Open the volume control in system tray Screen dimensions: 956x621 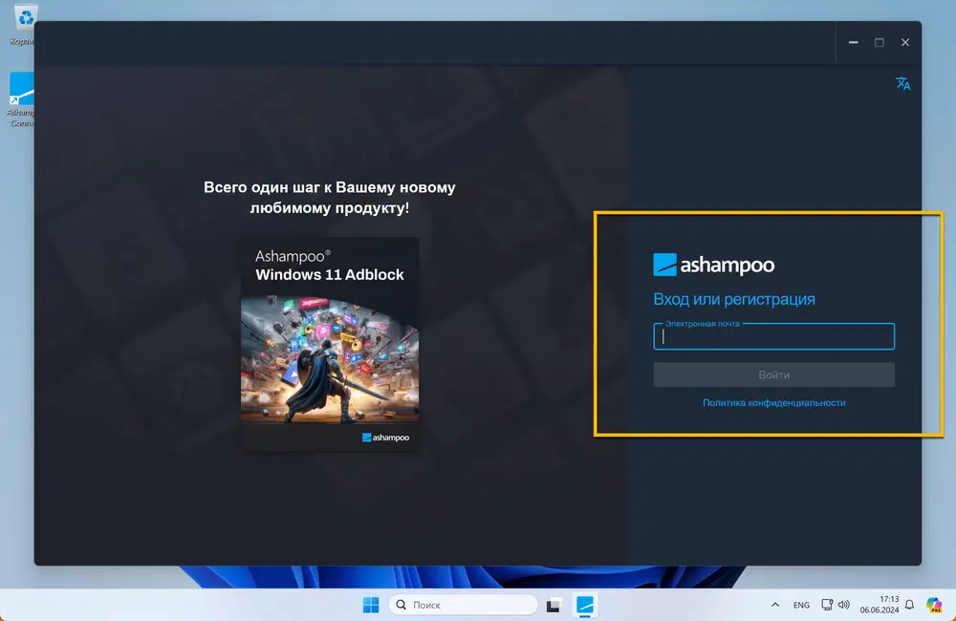[x=844, y=604]
